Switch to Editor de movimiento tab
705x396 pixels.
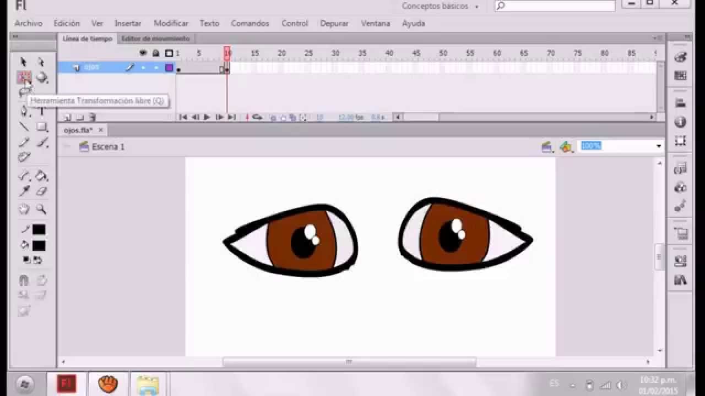155,38
